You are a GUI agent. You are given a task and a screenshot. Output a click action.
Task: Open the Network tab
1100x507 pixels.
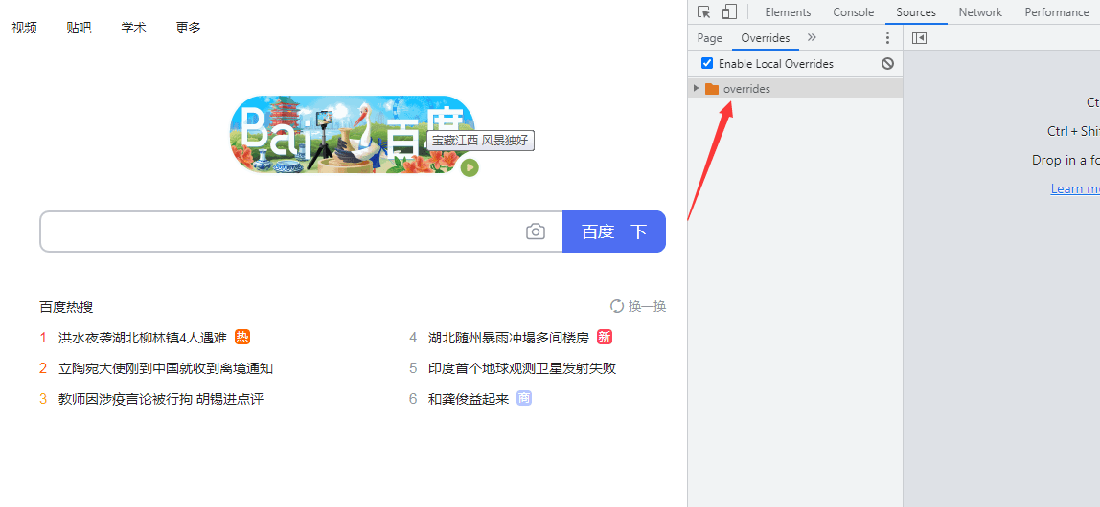click(x=981, y=11)
